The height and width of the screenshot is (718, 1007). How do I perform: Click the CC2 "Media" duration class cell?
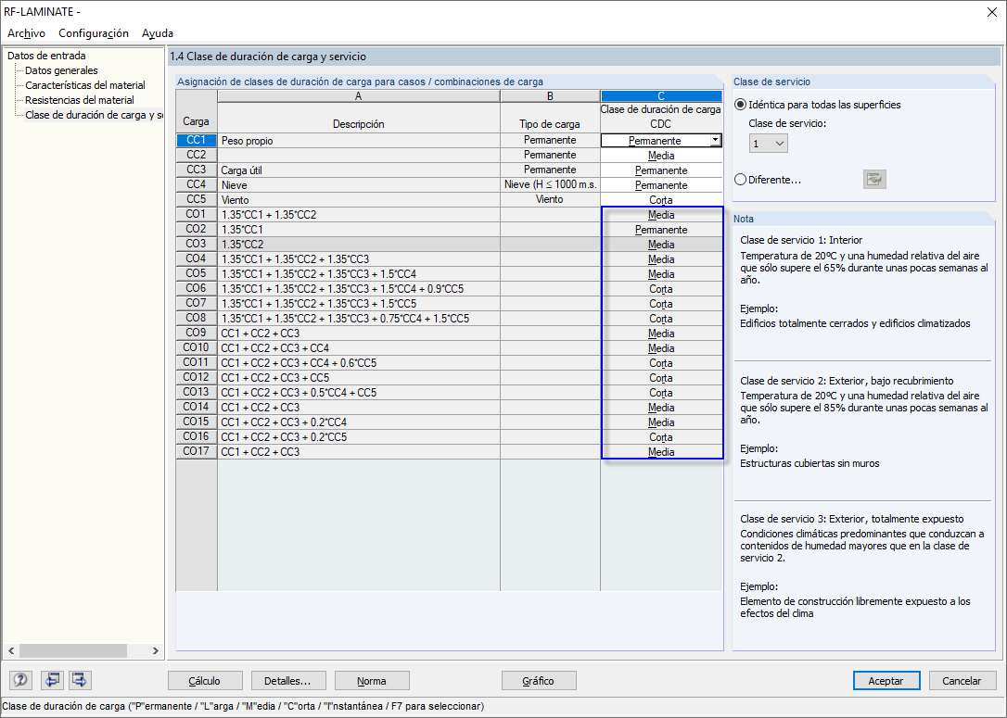tap(661, 156)
